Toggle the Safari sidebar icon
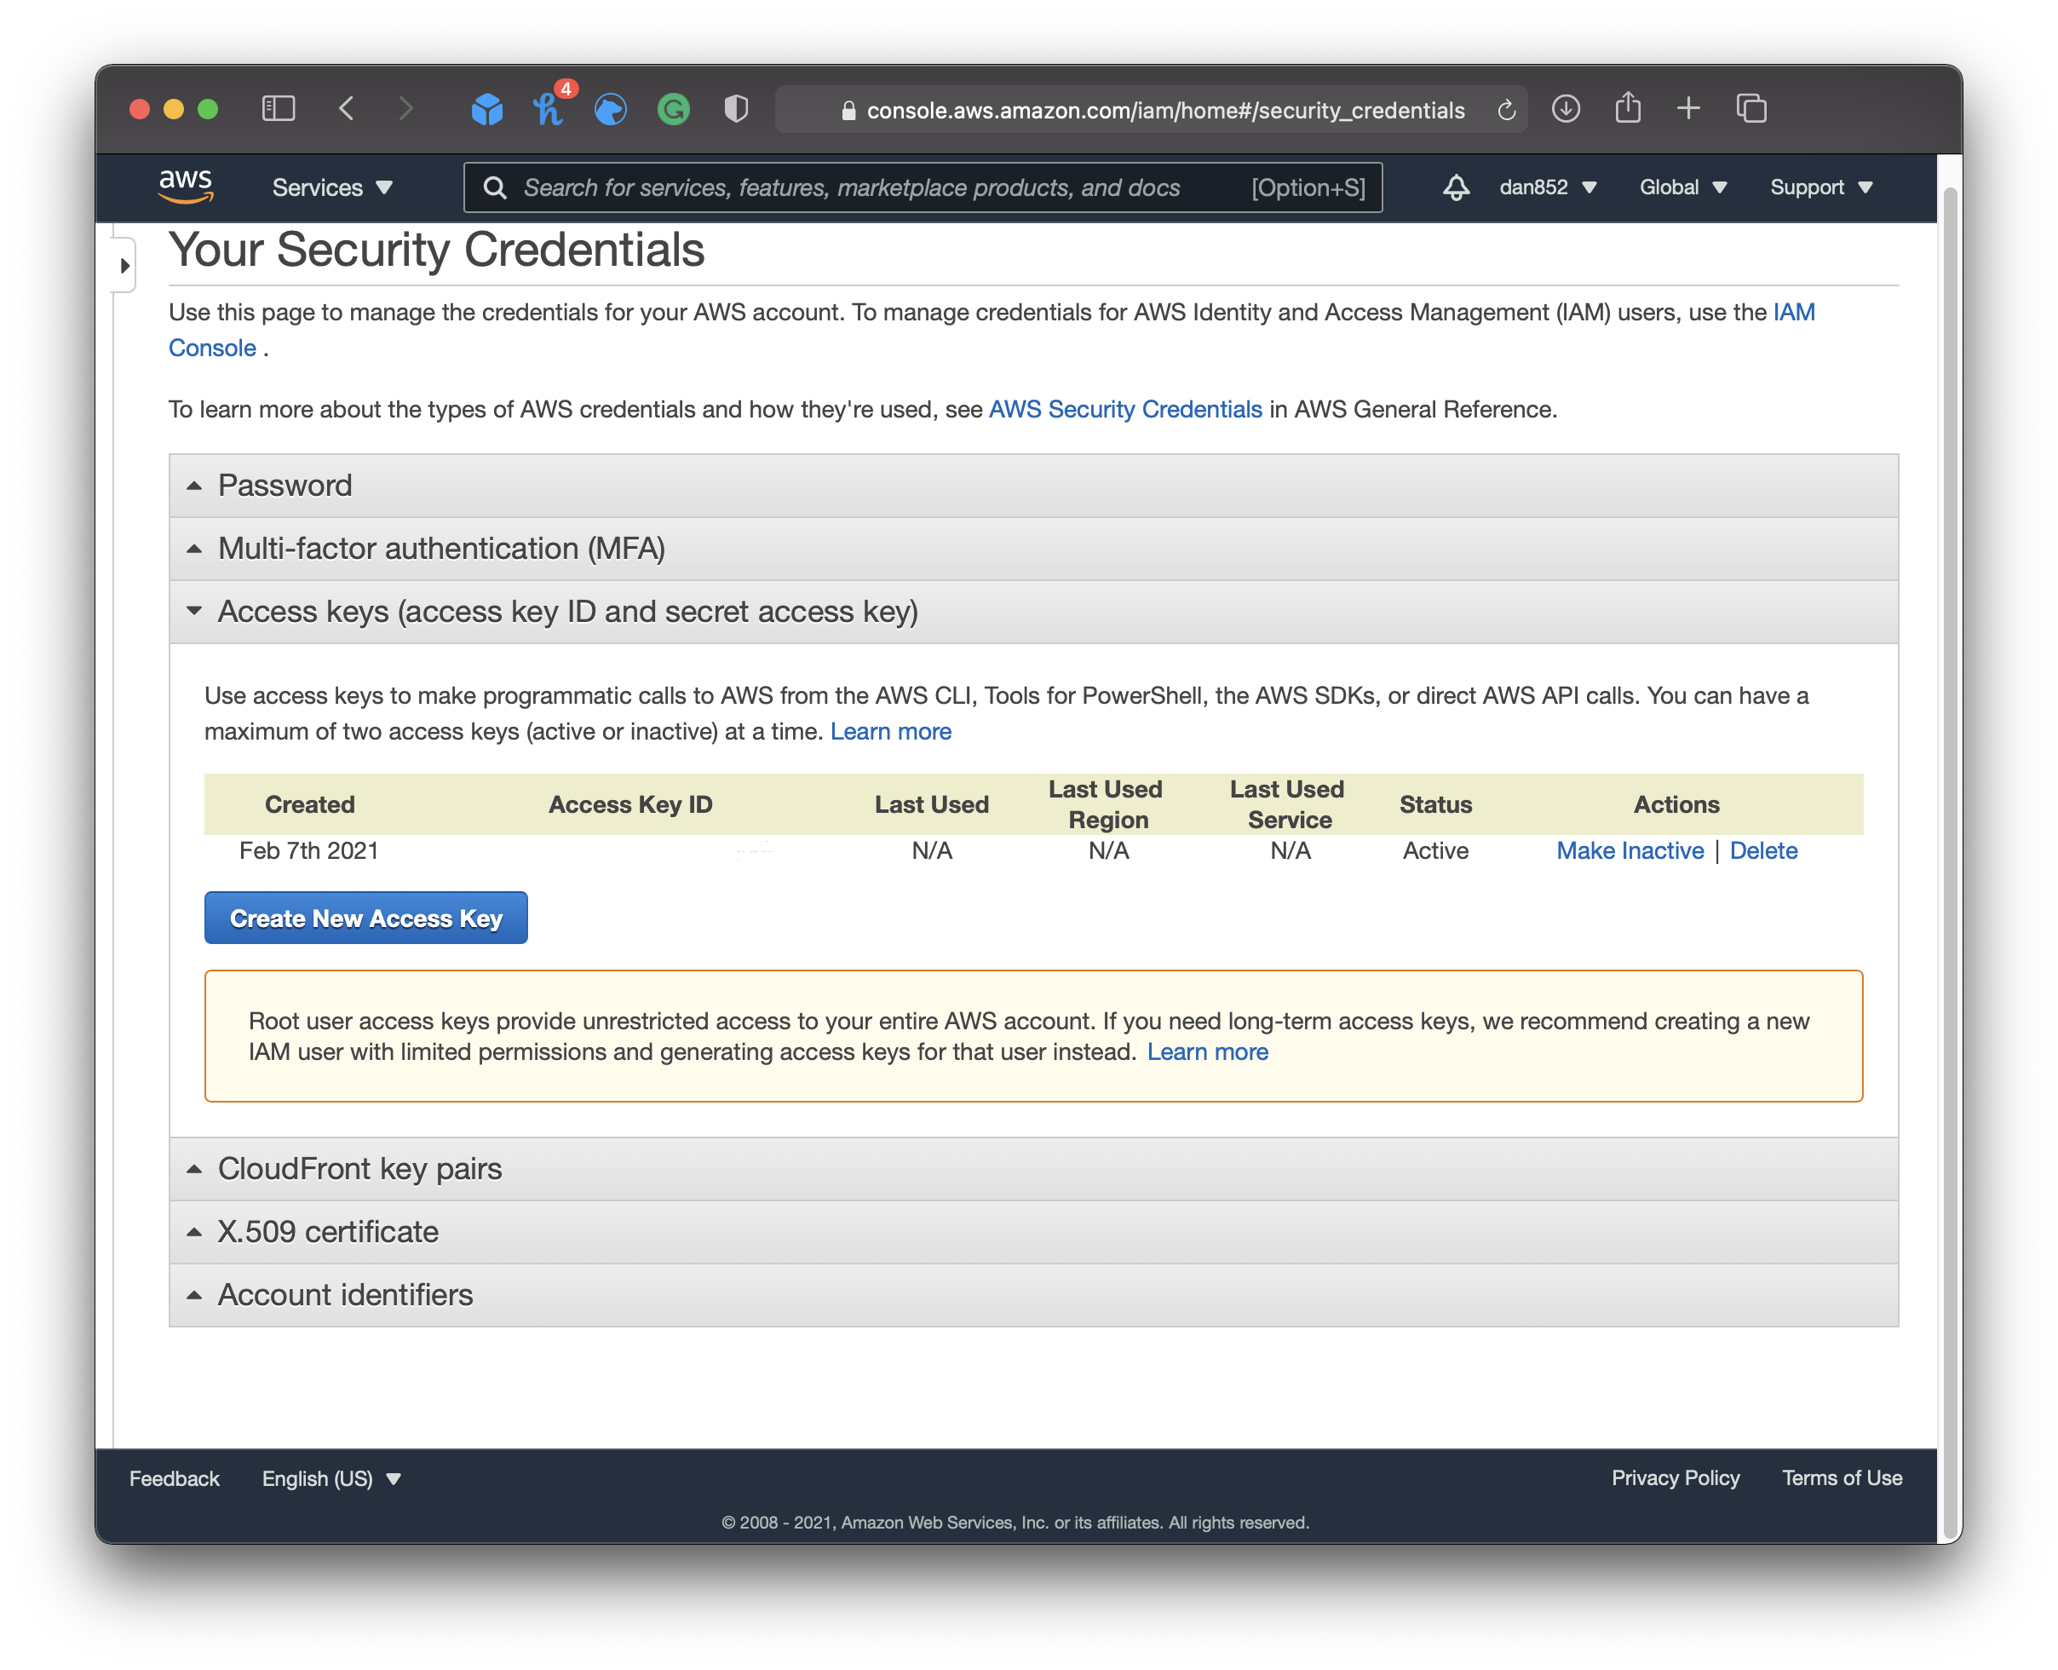 pyautogui.click(x=278, y=109)
